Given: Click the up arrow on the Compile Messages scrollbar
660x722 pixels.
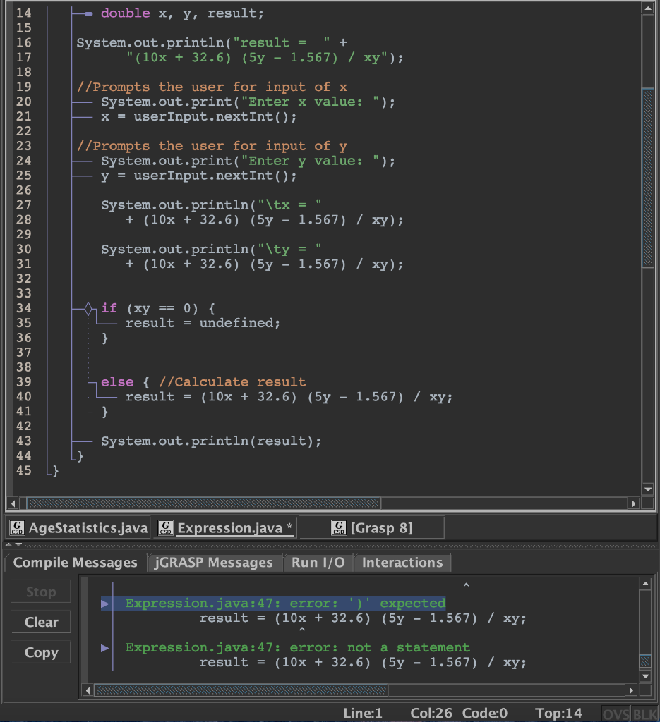Looking at the screenshot, I should coord(644,583).
